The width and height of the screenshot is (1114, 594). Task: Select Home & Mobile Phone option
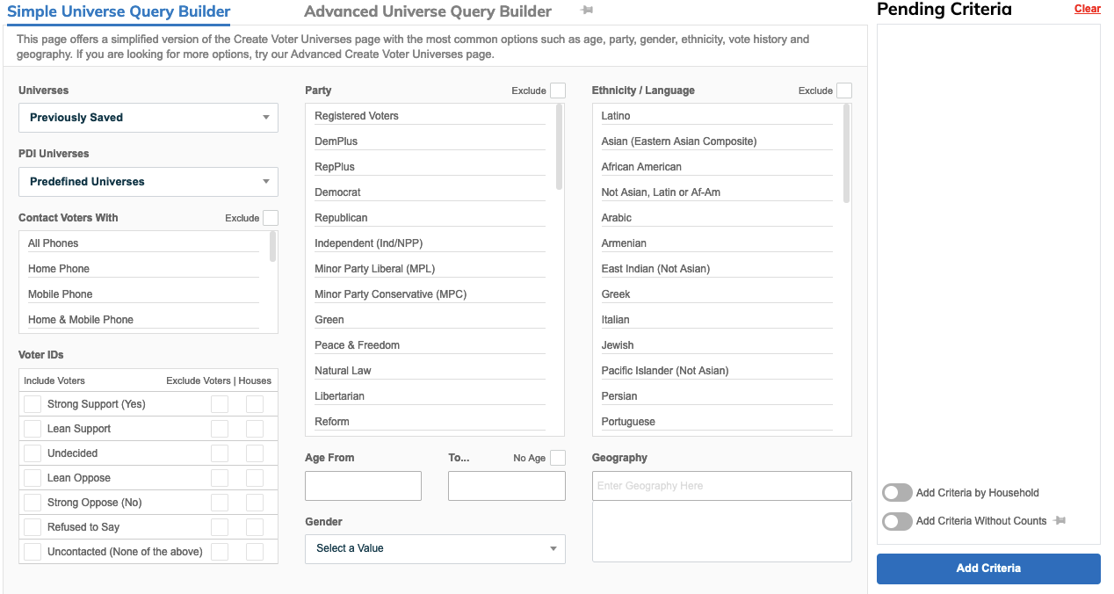click(x=143, y=320)
